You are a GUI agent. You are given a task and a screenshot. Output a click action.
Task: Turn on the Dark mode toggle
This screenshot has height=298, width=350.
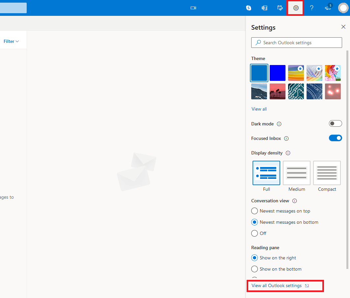tap(335, 123)
